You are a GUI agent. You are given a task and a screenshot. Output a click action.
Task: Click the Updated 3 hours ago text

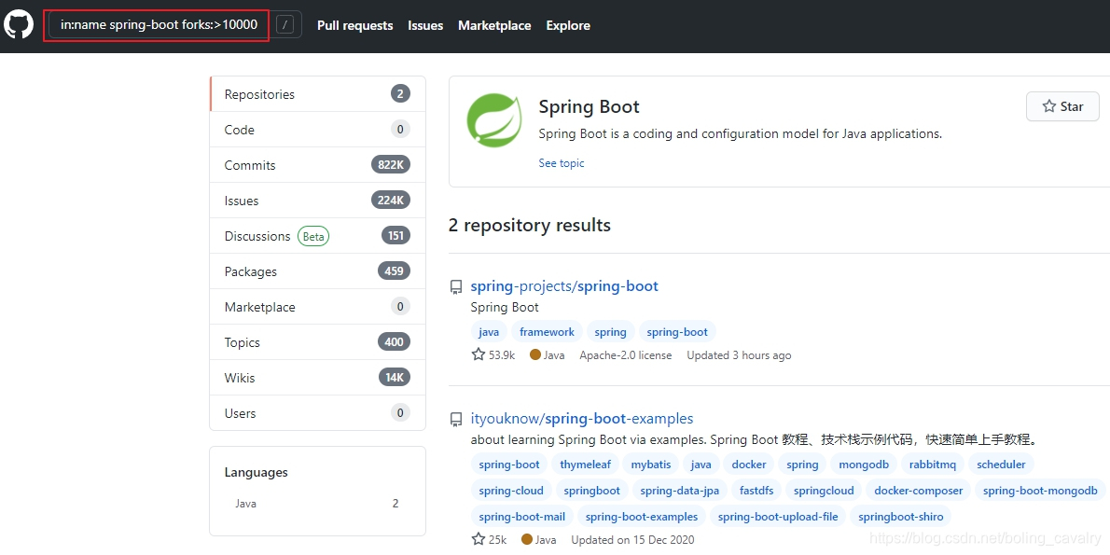point(739,355)
